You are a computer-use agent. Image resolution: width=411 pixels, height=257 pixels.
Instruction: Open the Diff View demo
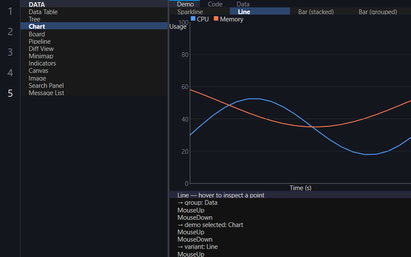tap(94, 49)
